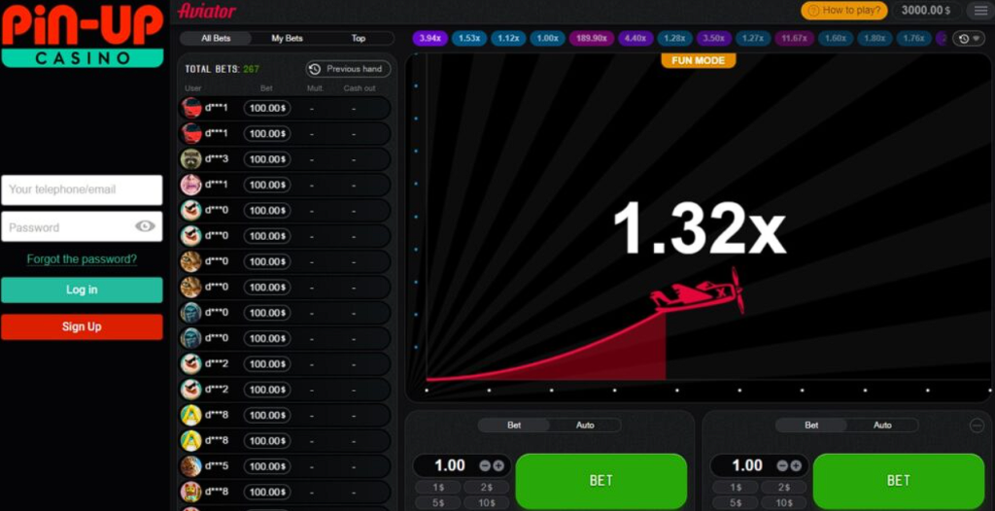The height and width of the screenshot is (511, 995).
Task: Select Auto mode in left panel
Action: click(585, 426)
